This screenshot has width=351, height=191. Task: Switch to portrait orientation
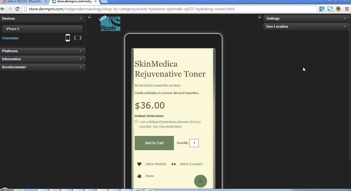tap(68, 38)
